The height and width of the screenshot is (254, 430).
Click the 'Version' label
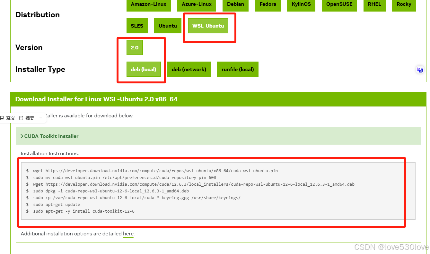click(29, 47)
